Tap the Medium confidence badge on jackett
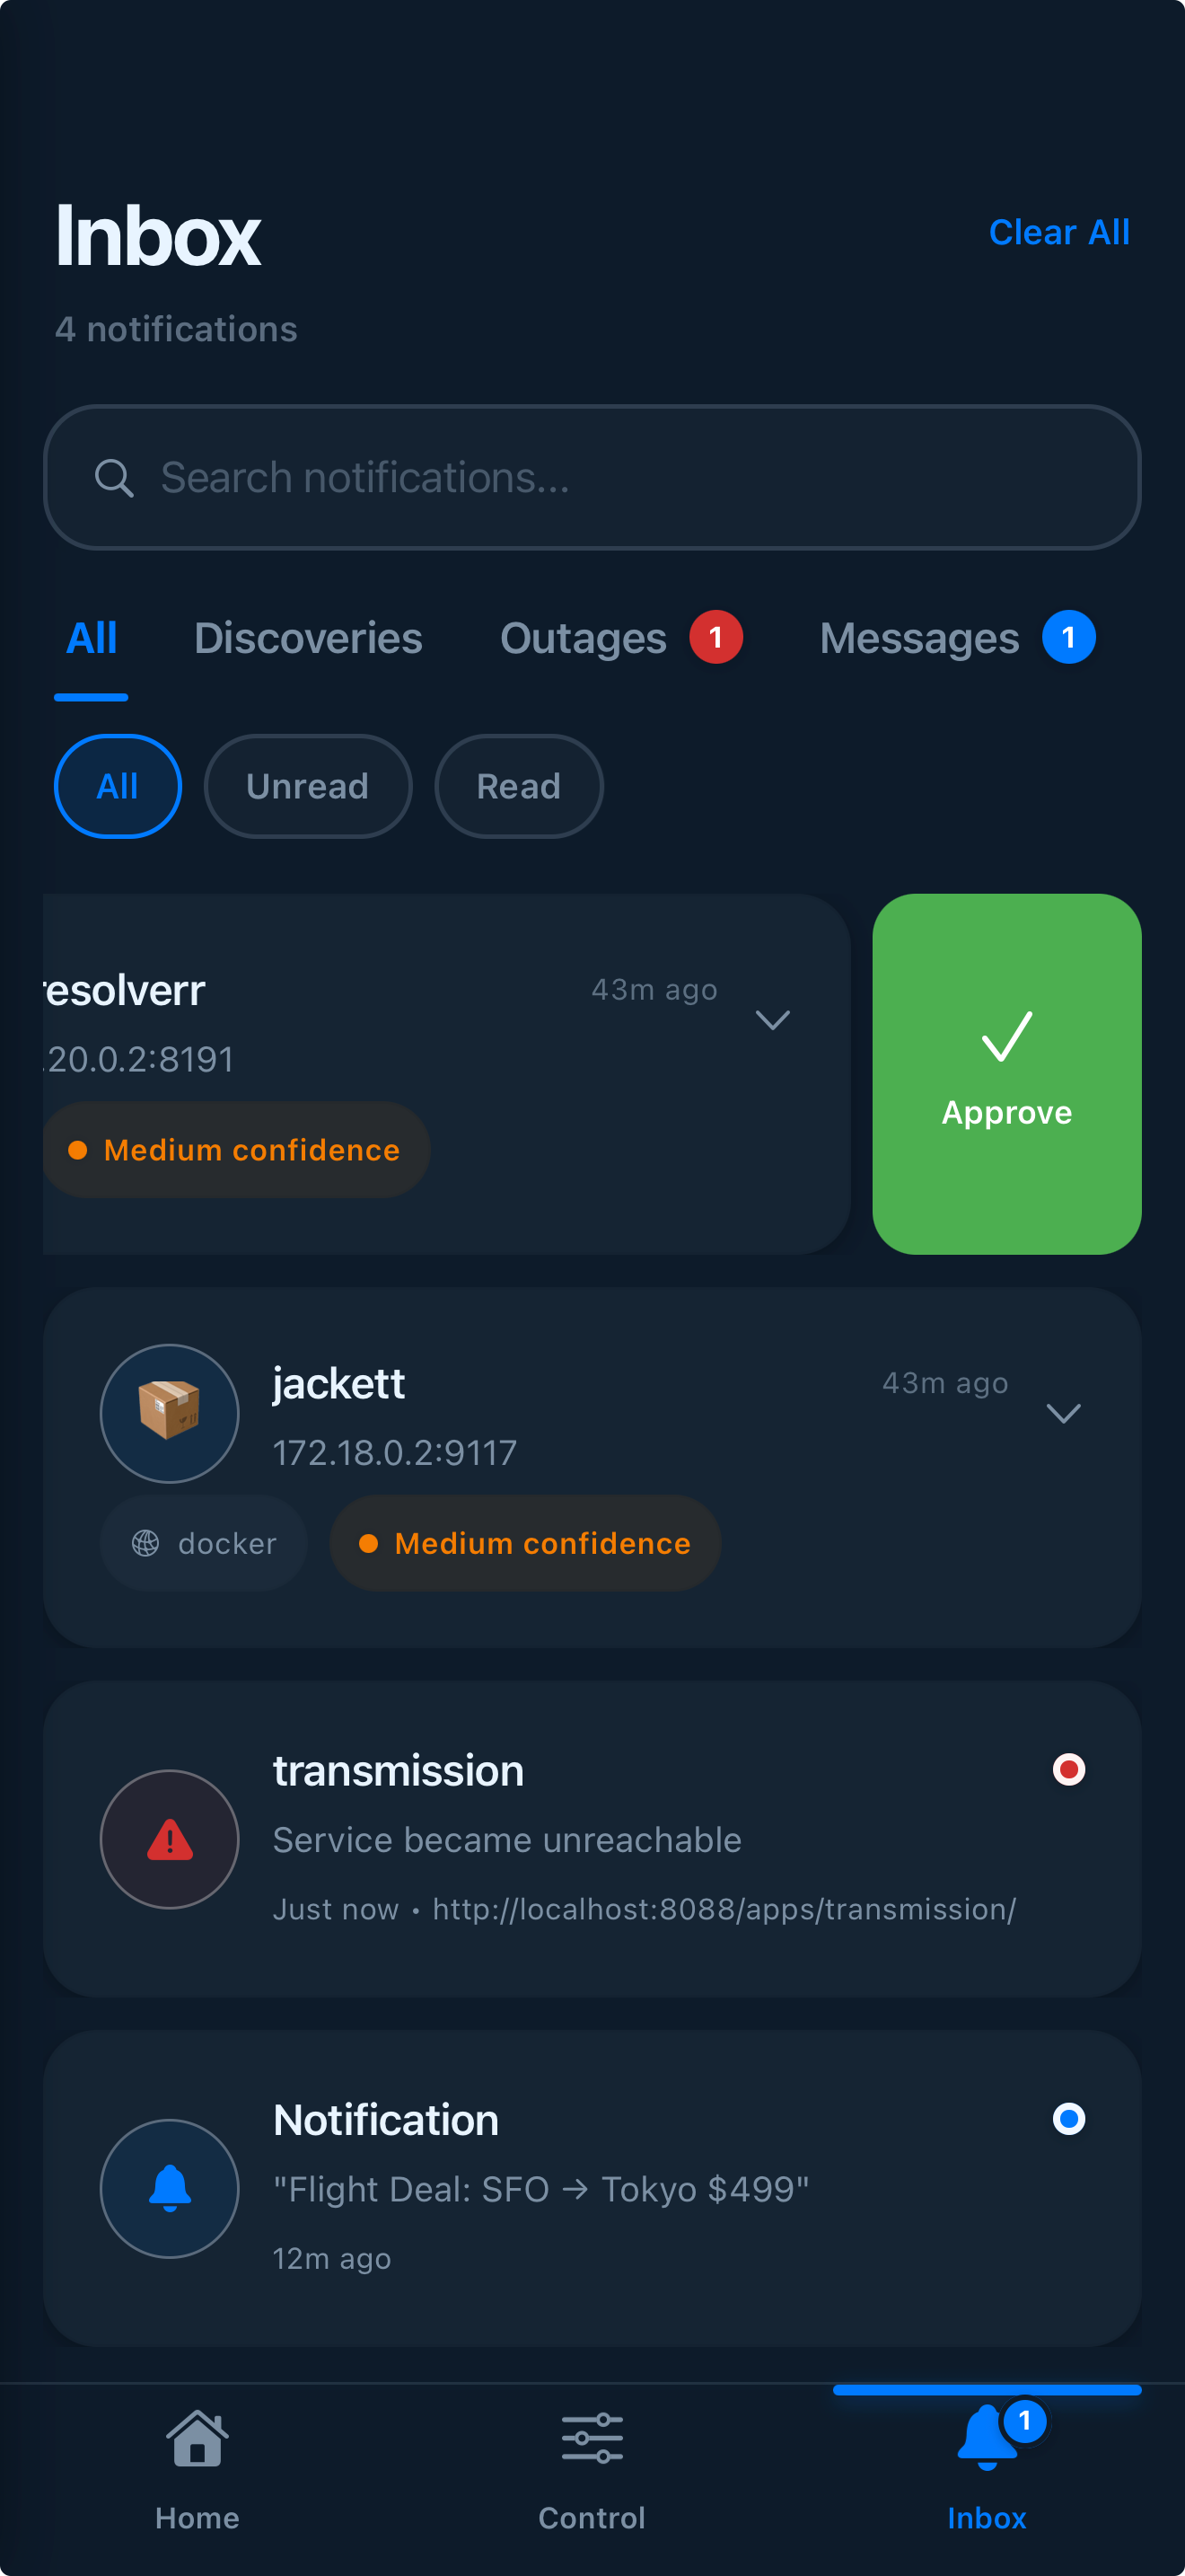Viewport: 1185px width, 2576px height. [x=523, y=1543]
